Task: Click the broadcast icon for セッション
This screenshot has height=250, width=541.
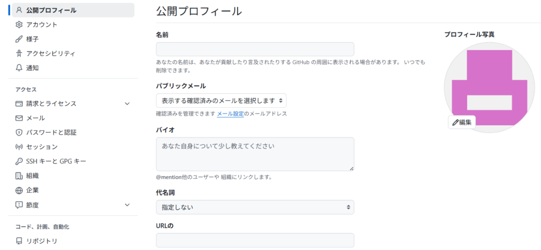Action: (x=19, y=147)
